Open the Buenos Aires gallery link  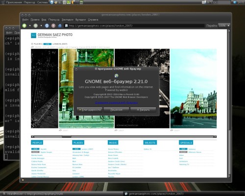pyautogui.click(x=77, y=165)
